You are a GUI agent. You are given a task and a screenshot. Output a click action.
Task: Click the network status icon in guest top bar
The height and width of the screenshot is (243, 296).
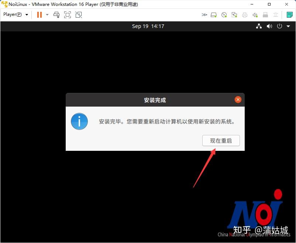[x=259, y=26]
